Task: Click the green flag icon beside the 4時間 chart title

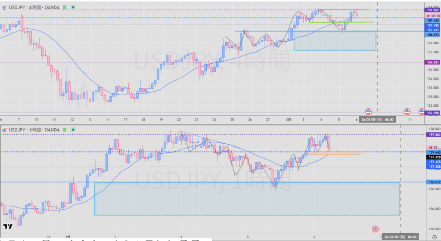Action: (65, 7)
